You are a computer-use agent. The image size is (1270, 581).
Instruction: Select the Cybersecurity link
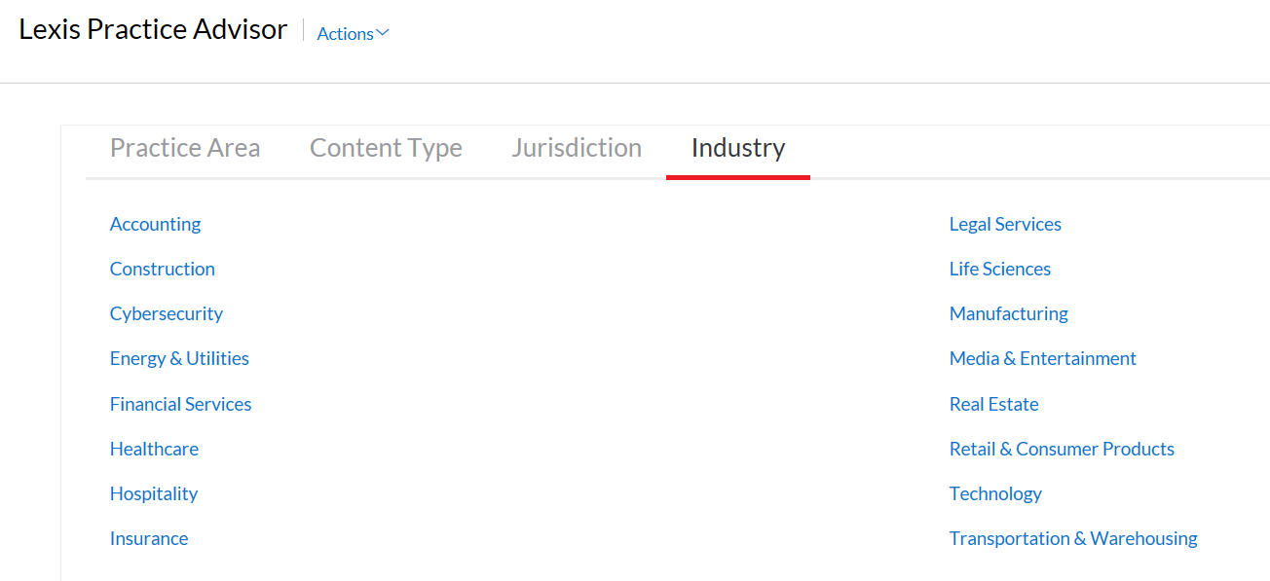click(x=167, y=313)
